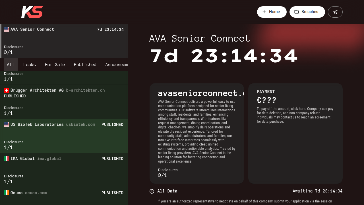Open the For Sale tab
This screenshot has width=364, height=205.
pyautogui.click(x=55, y=65)
